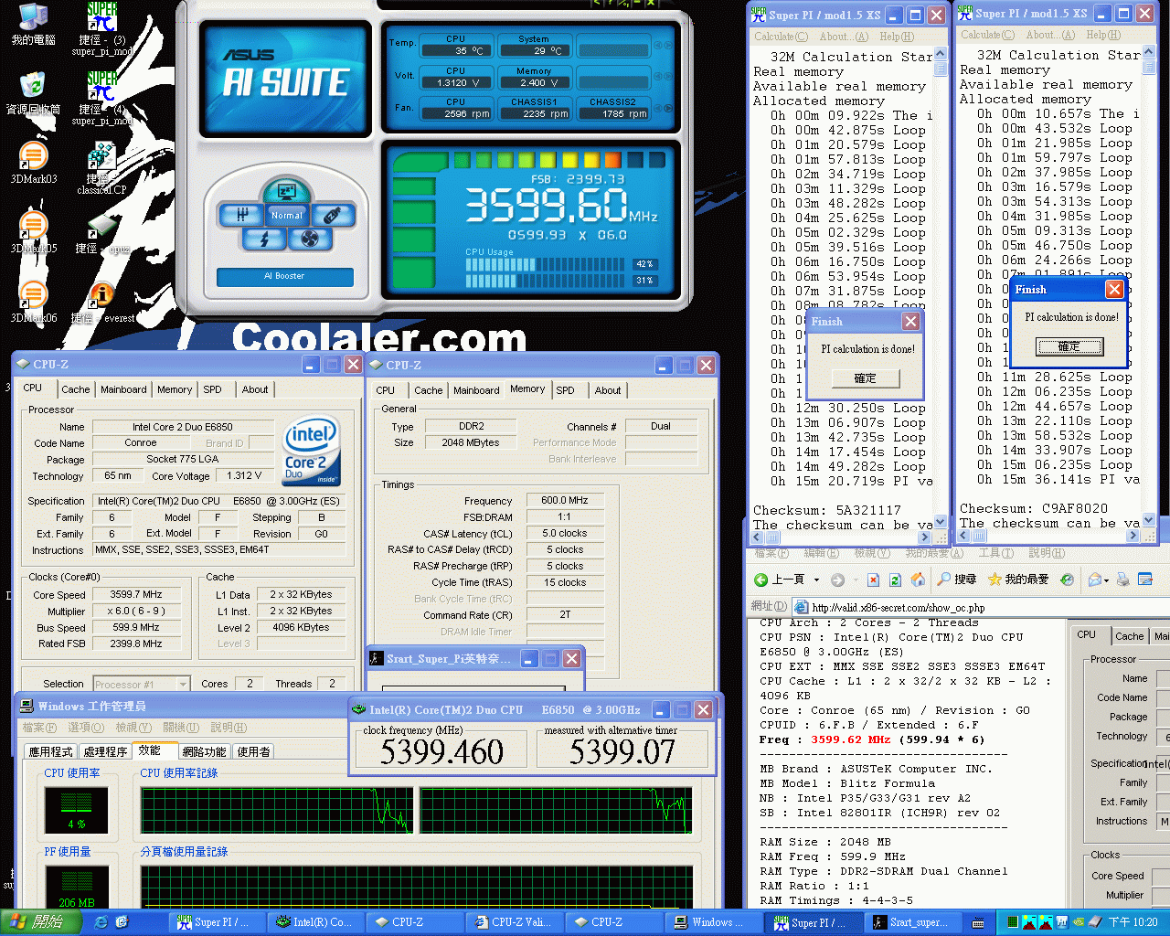
Task: Select the lightning power icon in AI Suite
Action: pyautogui.click(x=265, y=239)
